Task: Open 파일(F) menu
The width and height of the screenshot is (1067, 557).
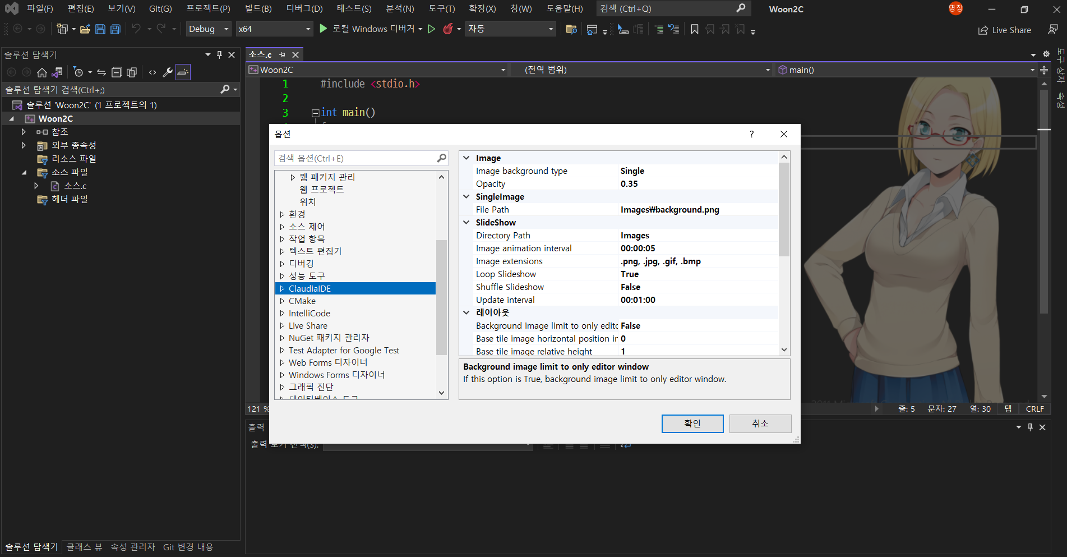Action: 40,9
